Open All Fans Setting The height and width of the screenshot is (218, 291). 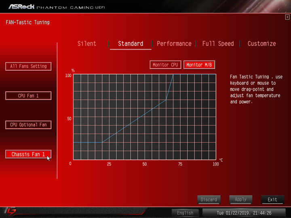pyautogui.click(x=28, y=66)
